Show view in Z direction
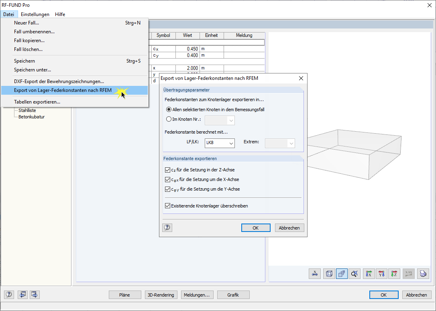Viewport: 436px width, 311px height. tap(394, 274)
